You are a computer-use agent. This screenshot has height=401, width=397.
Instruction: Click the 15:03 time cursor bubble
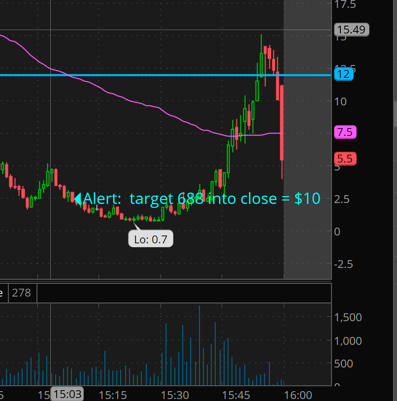(x=67, y=395)
